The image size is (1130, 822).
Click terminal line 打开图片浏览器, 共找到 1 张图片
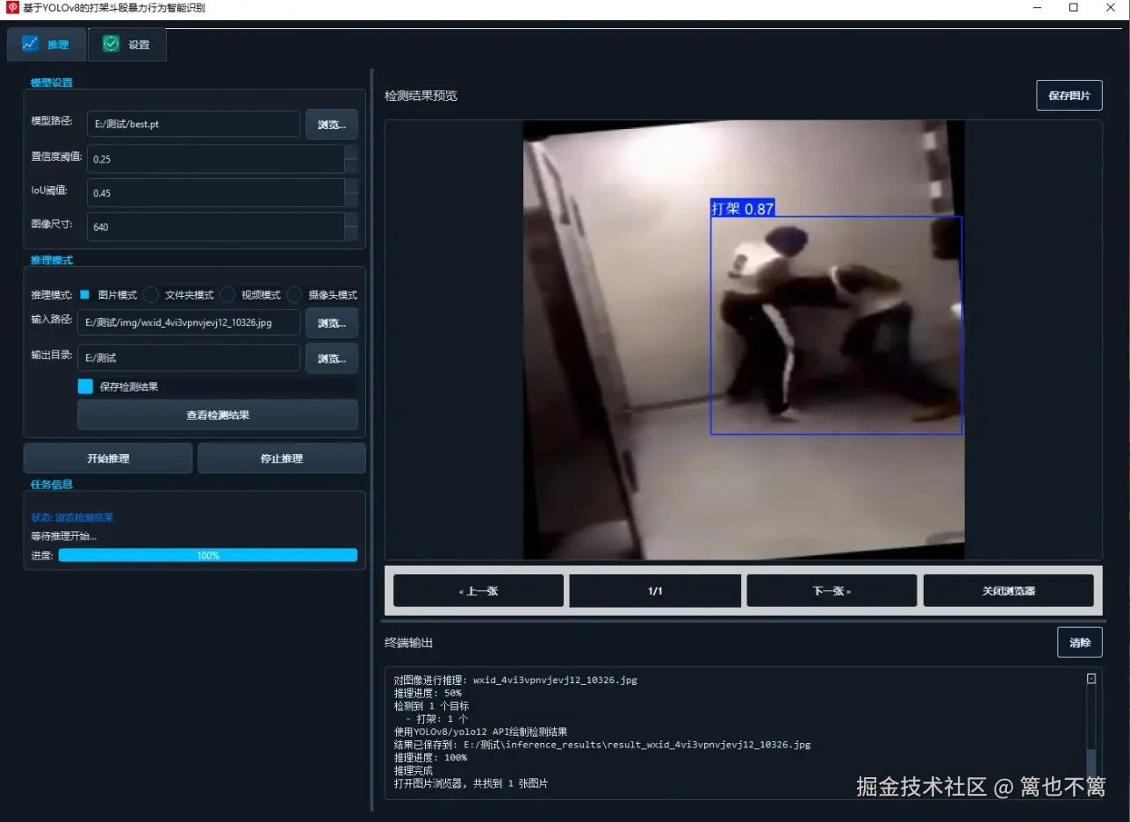point(471,783)
